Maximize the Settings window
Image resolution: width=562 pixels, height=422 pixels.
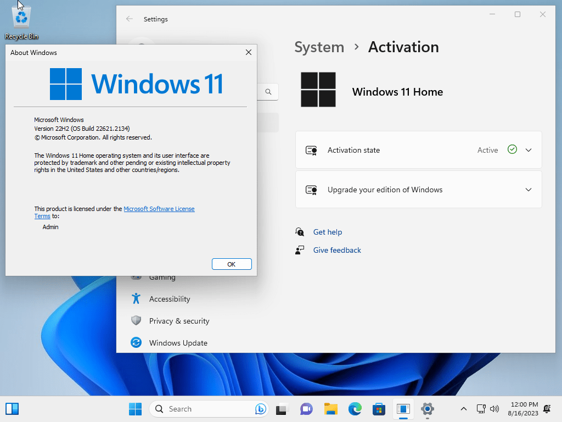click(x=517, y=14)
